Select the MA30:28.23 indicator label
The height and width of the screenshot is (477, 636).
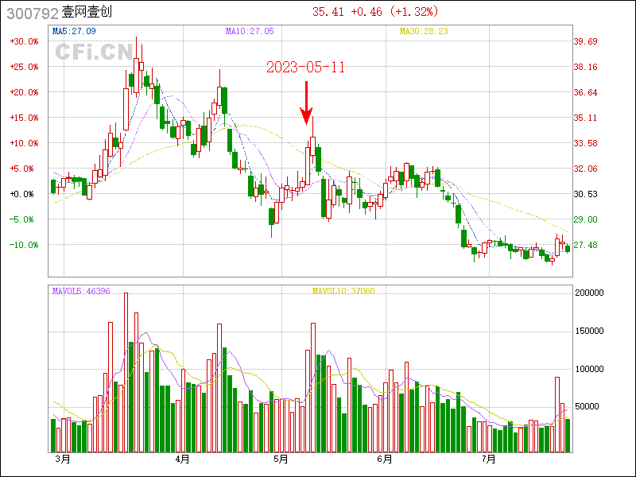tap(424, 31)
